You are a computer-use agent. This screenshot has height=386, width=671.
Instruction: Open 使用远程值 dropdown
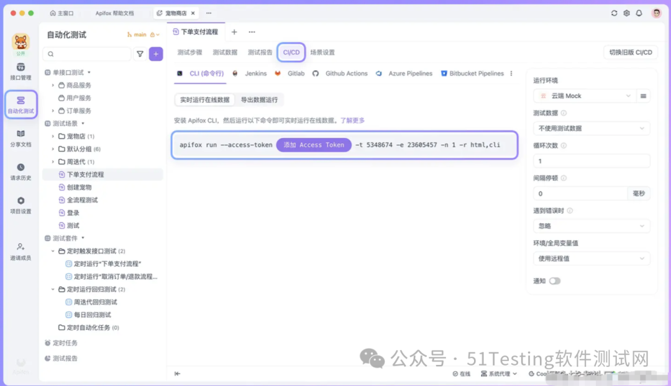591,259
